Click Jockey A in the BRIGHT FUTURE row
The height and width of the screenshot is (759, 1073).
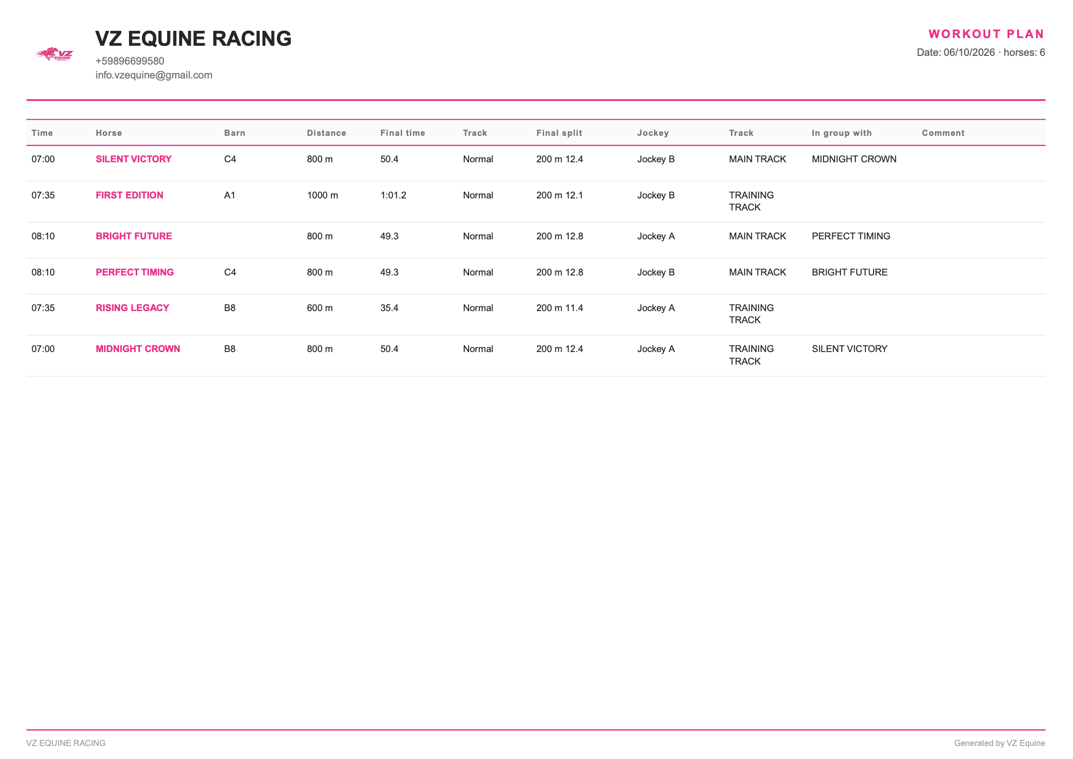point(656,236)
